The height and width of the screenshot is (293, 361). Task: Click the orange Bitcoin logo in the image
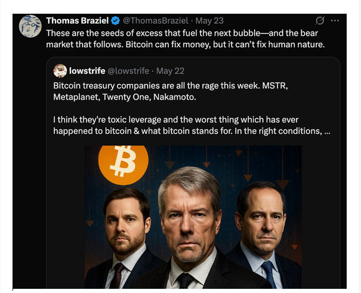pyautogui.click(x=123, y=161)
